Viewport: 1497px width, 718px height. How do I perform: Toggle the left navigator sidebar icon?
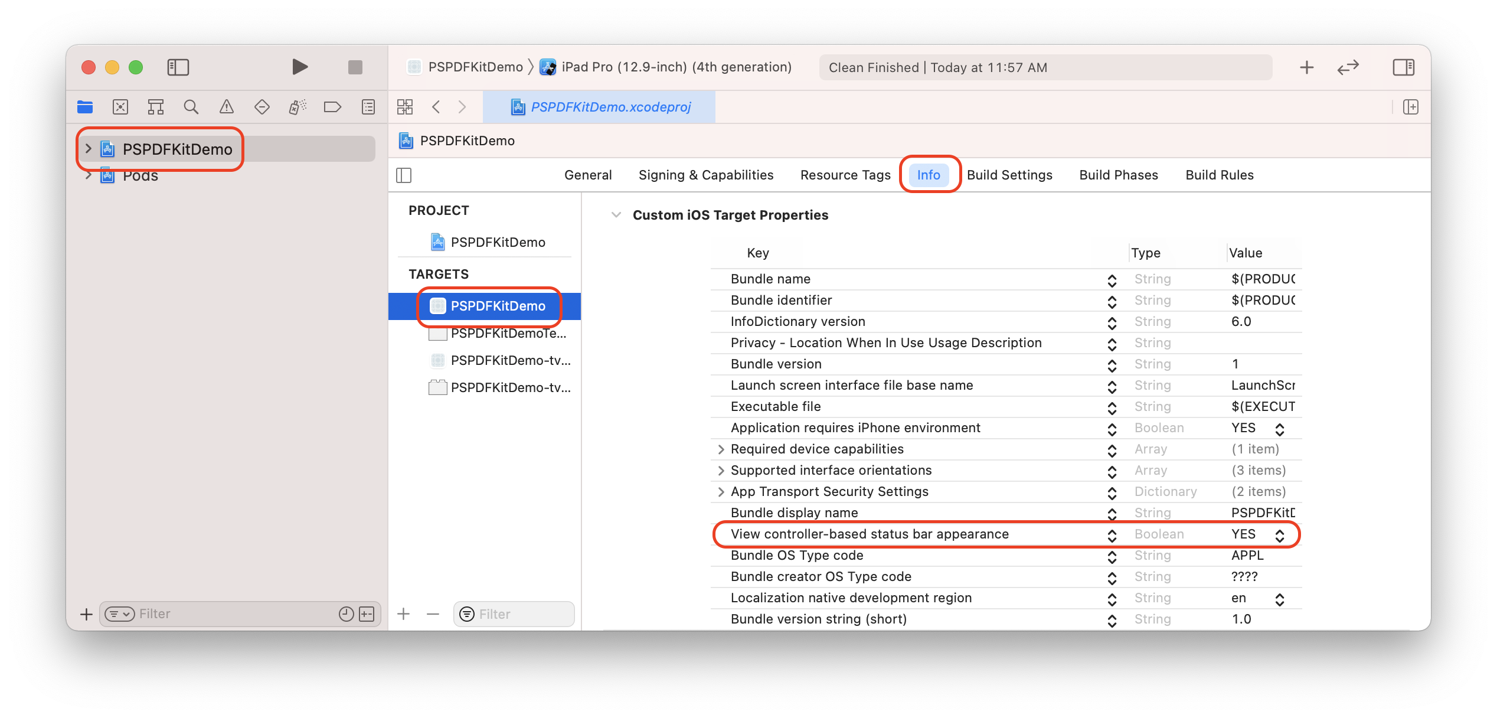point(178,67)
